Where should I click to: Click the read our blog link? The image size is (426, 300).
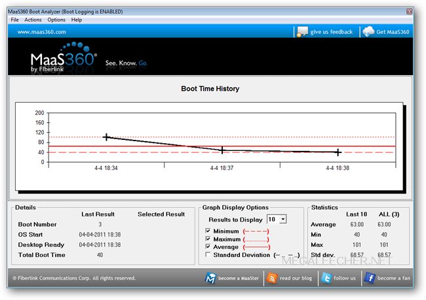(x=296, y=278)
